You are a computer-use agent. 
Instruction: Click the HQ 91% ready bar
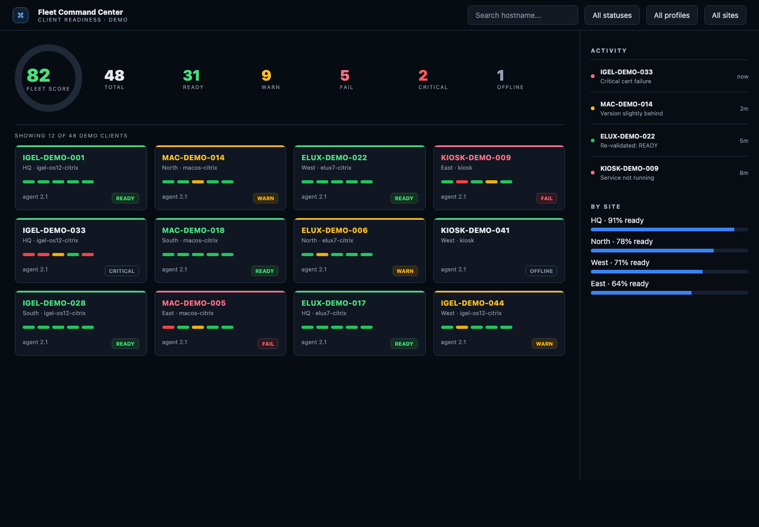click(x=669, y=230)
